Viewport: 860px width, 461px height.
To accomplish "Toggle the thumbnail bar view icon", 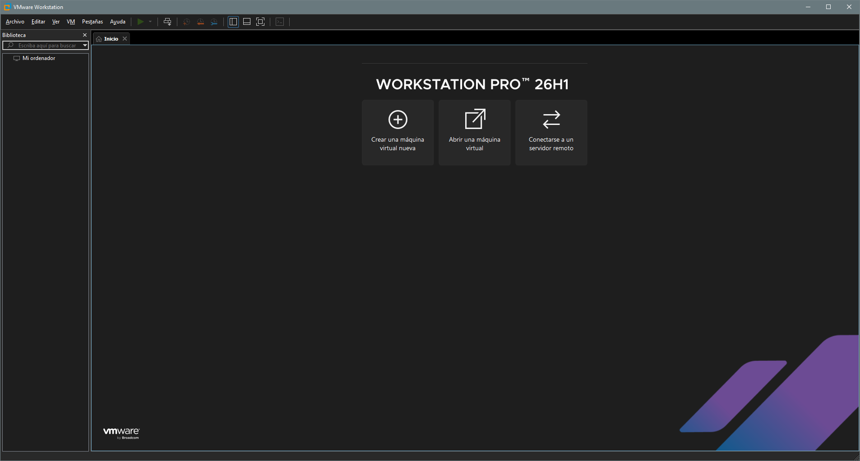I will [247, 22].
